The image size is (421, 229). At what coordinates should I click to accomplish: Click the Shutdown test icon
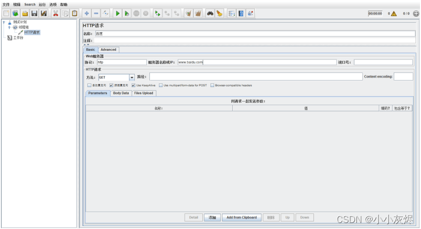click(145, 13)
